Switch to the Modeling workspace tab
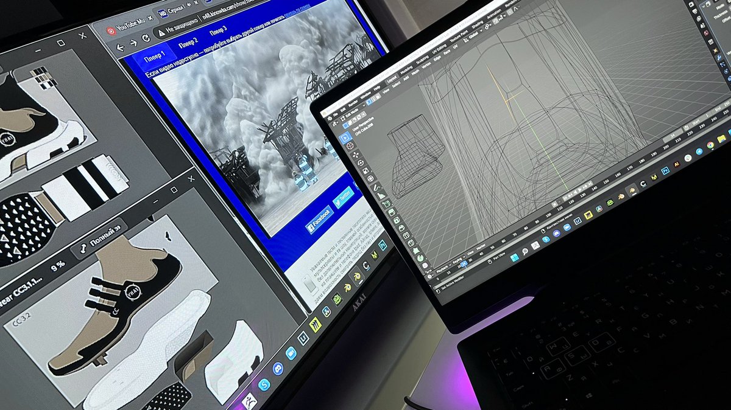 click(x=406, y=70)
